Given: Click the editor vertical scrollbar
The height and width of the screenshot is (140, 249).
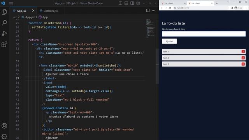Looking at the screenshot, I should point(157,66).
